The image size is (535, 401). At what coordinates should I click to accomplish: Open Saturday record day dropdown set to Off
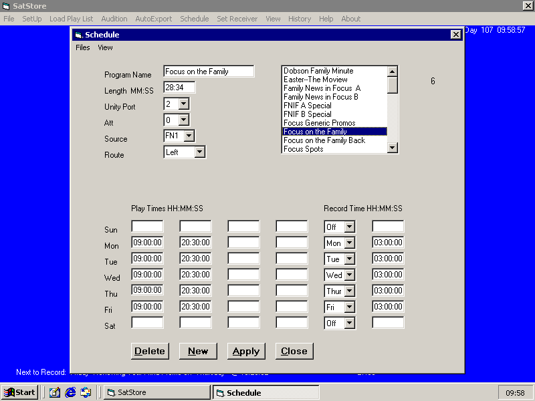(x=349, y=323)
